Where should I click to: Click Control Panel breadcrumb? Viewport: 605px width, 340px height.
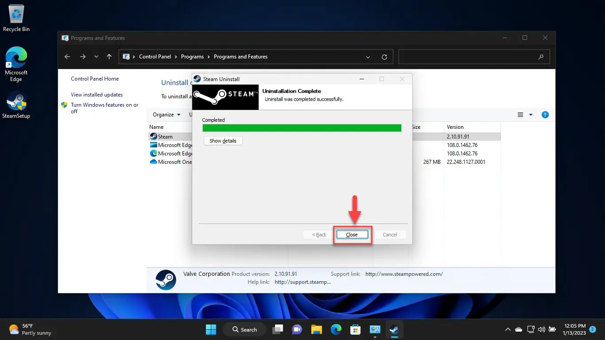tap(155, 57)
